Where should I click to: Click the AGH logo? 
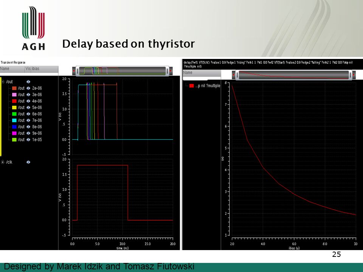click(33, 28)
